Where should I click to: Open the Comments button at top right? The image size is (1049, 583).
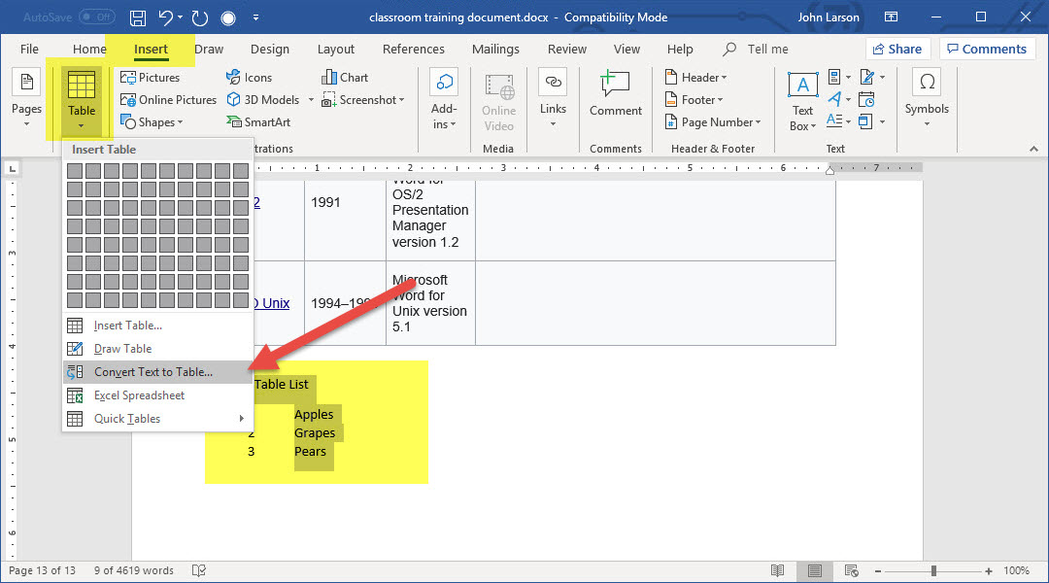pos(987,50)
